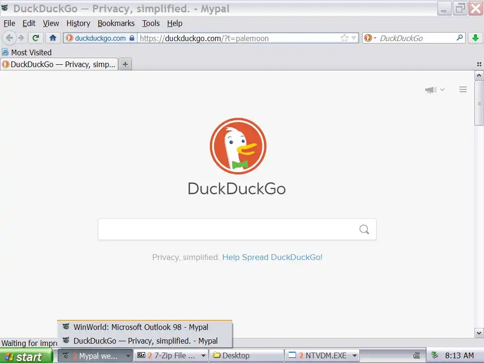The image size is (484, 363).
Task: Open a new tab with plus button
Action: 125,64
